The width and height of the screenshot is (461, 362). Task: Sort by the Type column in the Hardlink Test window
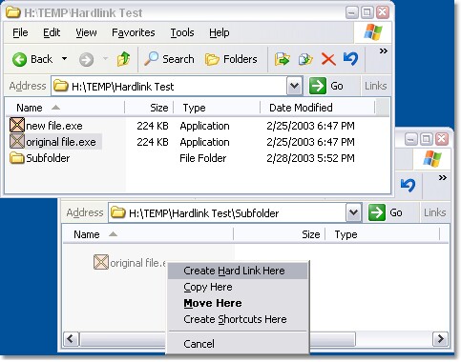coord(217,108)
